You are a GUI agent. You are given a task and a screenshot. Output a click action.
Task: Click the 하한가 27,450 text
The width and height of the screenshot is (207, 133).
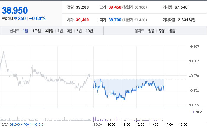pyautogui.click(x=134, y=20)
